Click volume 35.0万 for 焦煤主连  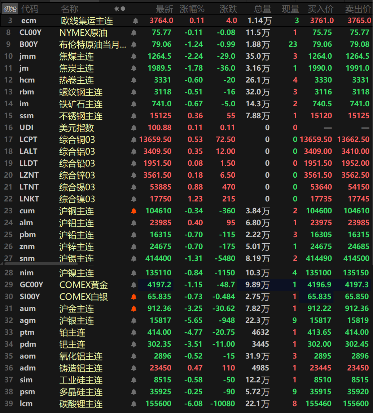258,56
